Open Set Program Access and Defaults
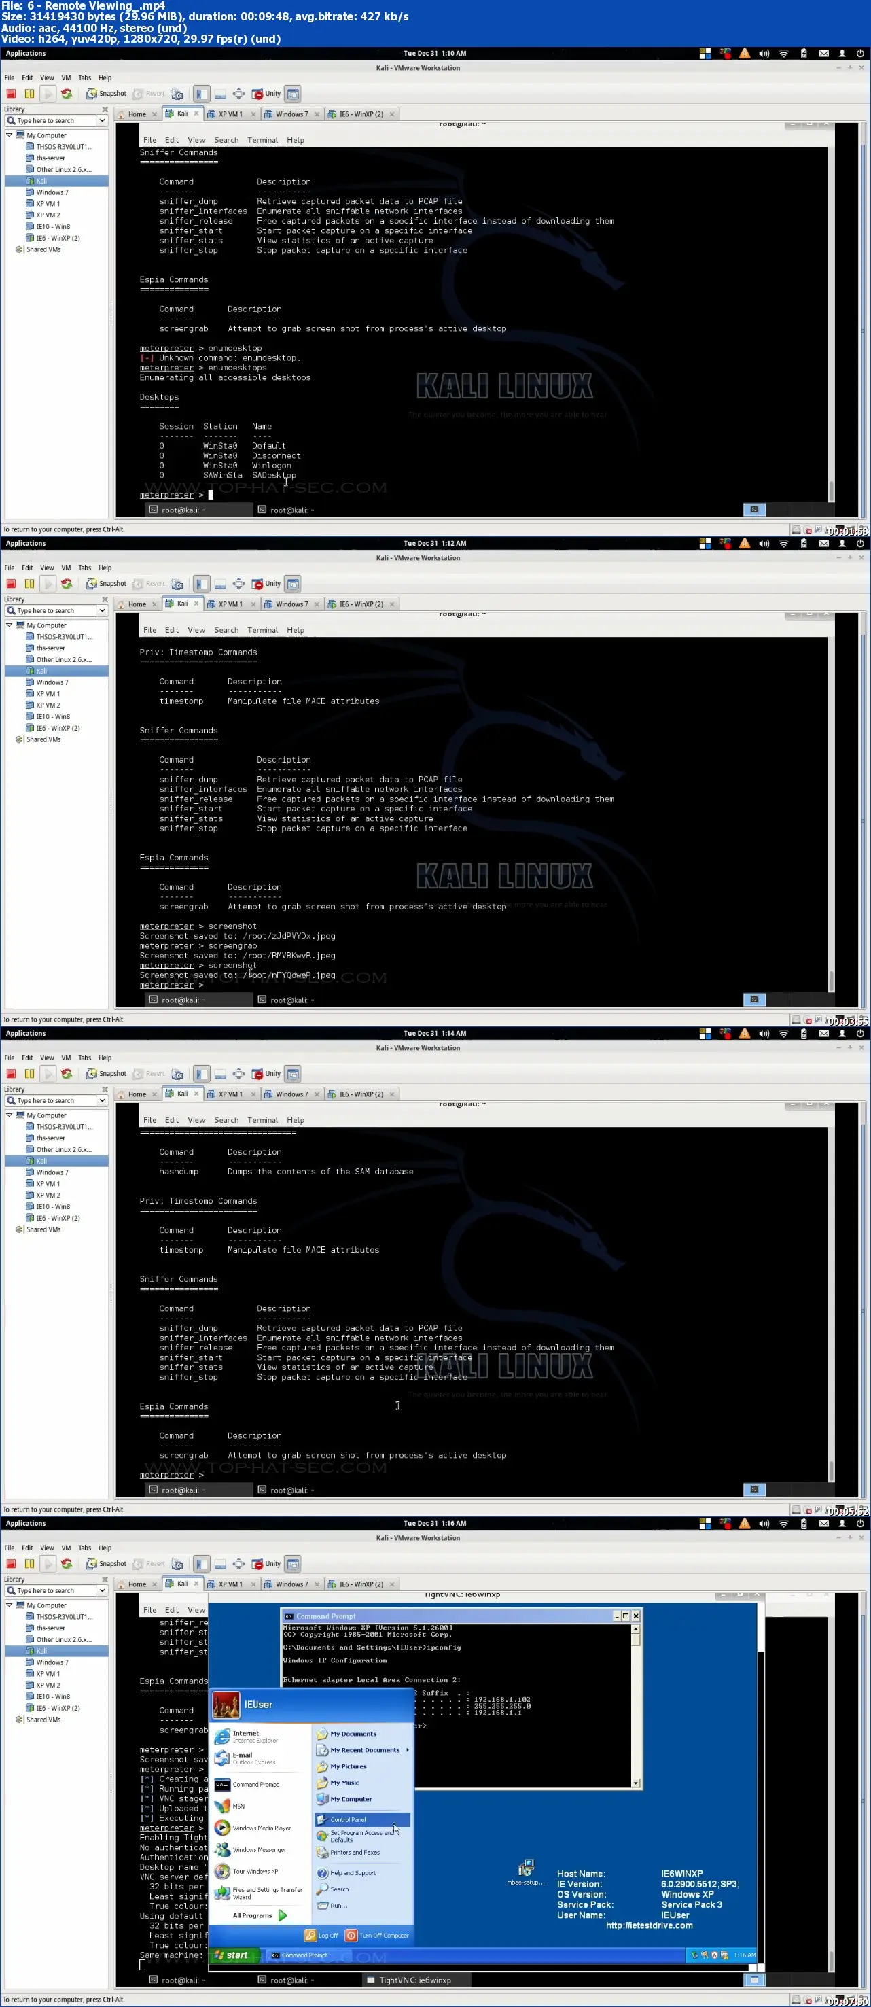Image resolution: width=871 pixels, height=2007 pixels. (356, 1836)
